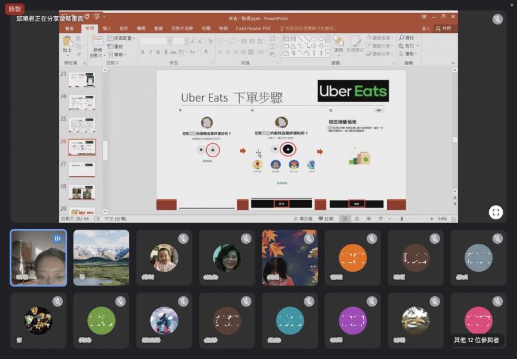
Task: Click the Find (尋找) magnifier icon
Action: click(x=401, y=38)
